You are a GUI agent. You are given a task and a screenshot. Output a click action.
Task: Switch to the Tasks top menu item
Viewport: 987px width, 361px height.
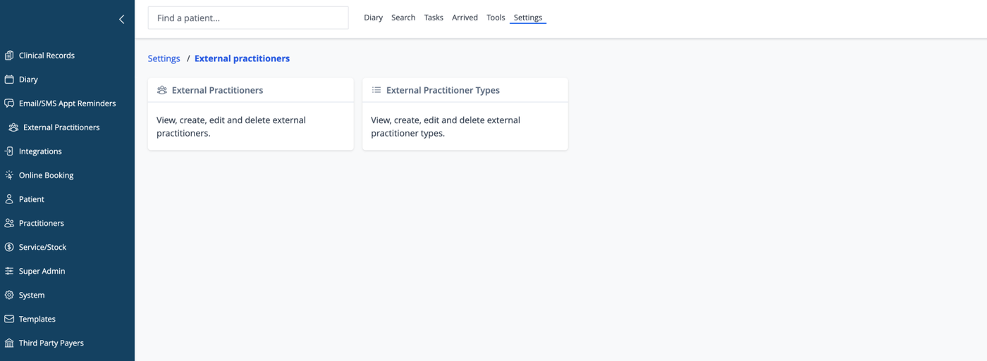pos(434,18)
